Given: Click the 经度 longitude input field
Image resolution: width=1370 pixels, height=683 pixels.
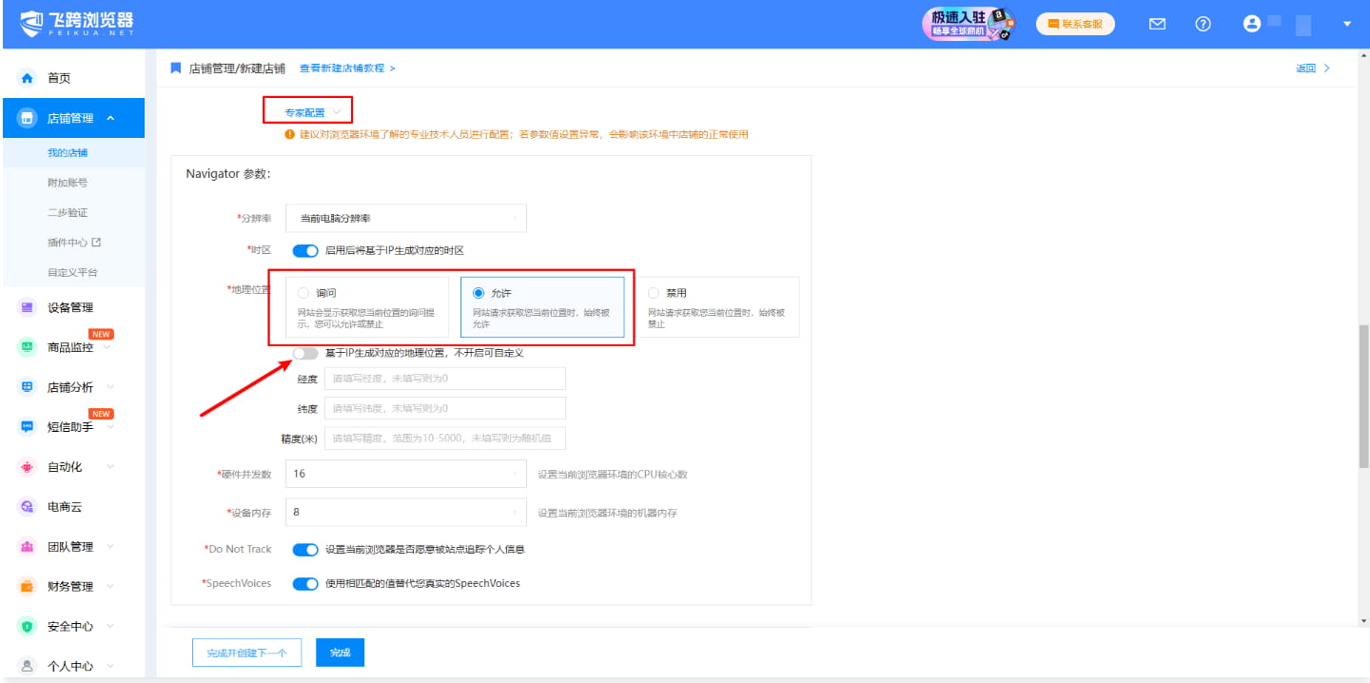Looking at the screenshot, I should 444,379.
